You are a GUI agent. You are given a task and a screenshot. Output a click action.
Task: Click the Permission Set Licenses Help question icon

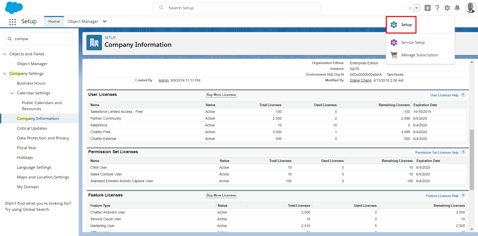tap(463, 152)
